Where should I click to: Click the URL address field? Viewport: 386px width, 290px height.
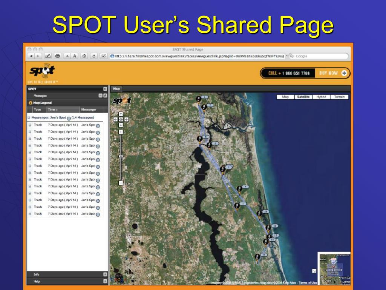pos(198,56)
